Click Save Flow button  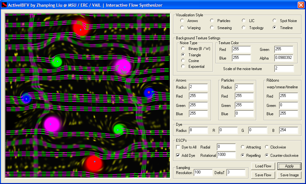pyautogui.click(x=263, y=175)
